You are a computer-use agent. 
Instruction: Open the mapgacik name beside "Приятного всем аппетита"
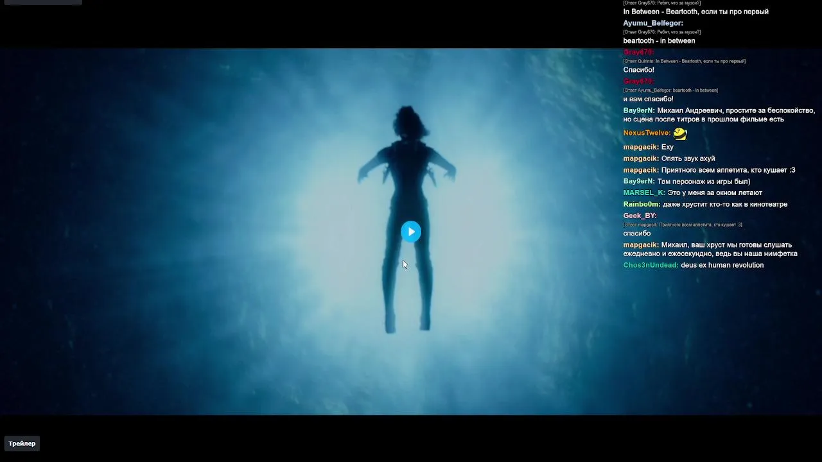[641, 170]
